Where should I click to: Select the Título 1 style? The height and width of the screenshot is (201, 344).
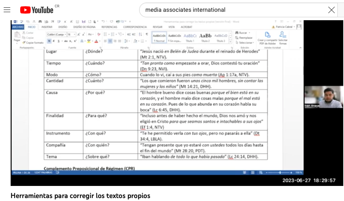click(x=190, y=37)
